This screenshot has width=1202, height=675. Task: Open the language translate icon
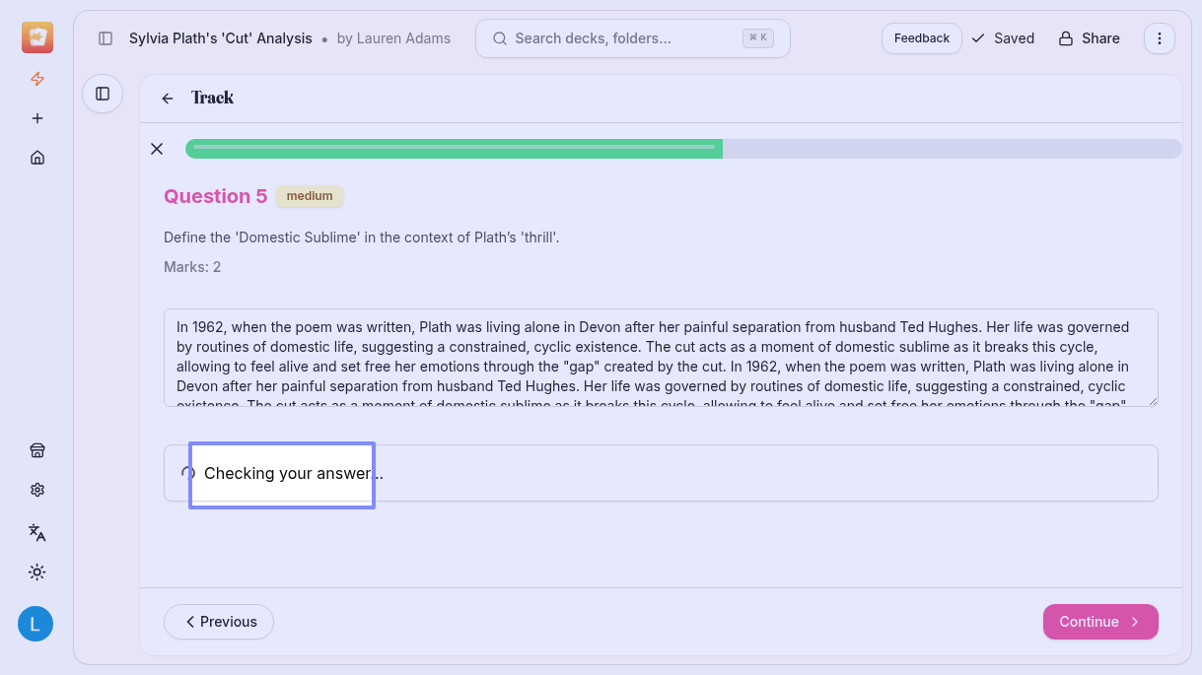[x=37, y=532]
